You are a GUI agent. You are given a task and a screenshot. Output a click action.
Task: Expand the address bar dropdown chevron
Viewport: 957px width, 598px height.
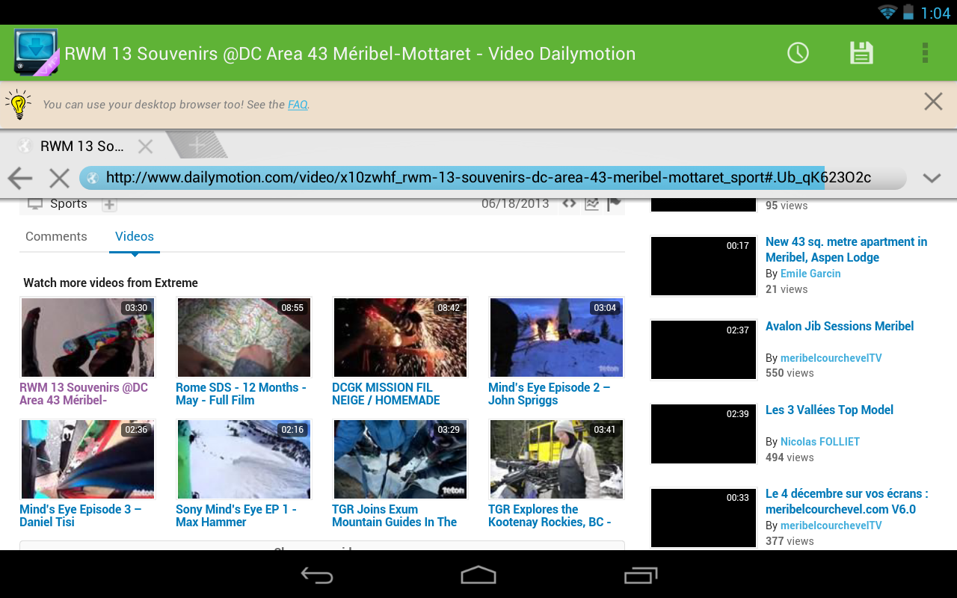932,178
